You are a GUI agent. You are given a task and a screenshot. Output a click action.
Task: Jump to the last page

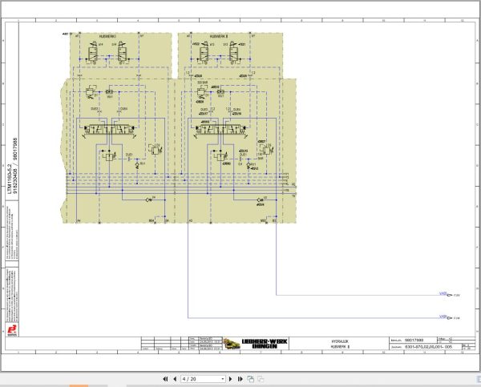coord(240,379)
